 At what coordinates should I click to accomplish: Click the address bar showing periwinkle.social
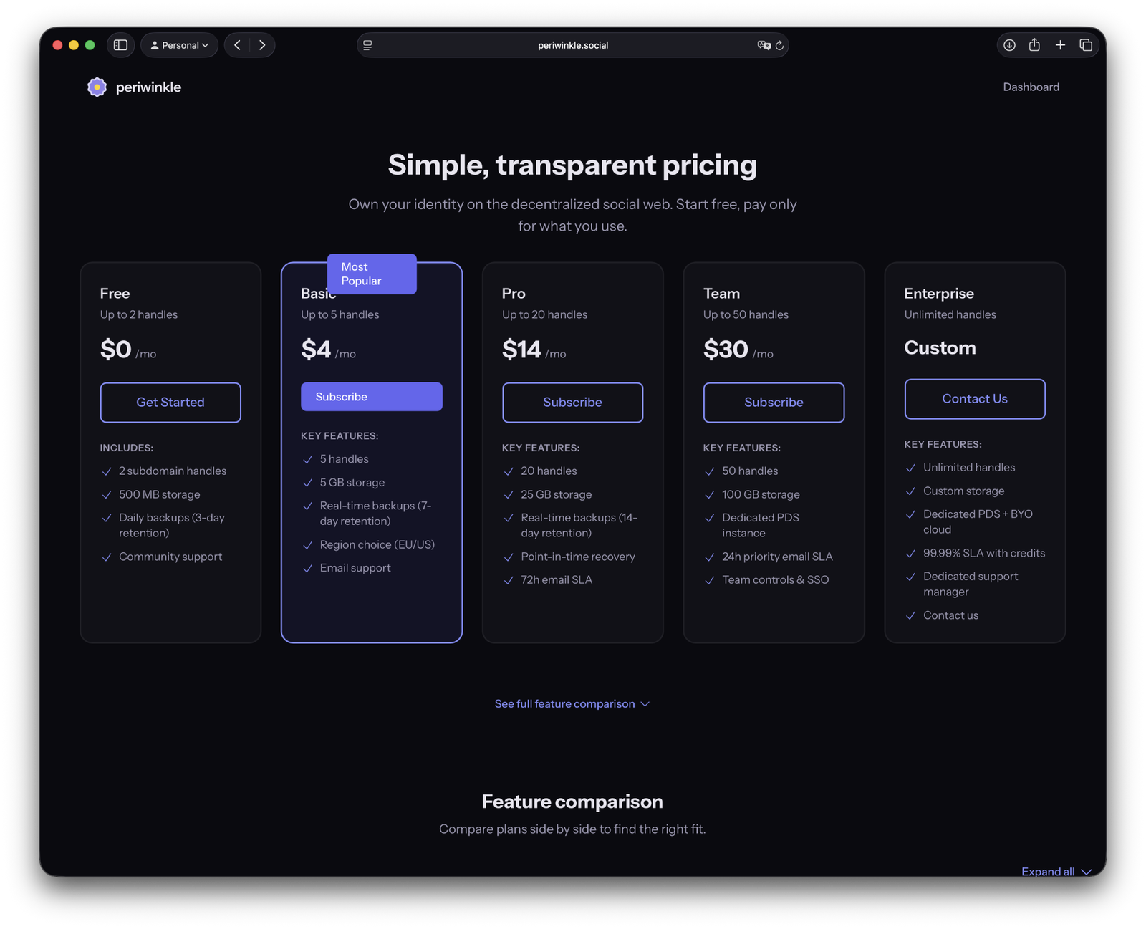pos(572,44)
